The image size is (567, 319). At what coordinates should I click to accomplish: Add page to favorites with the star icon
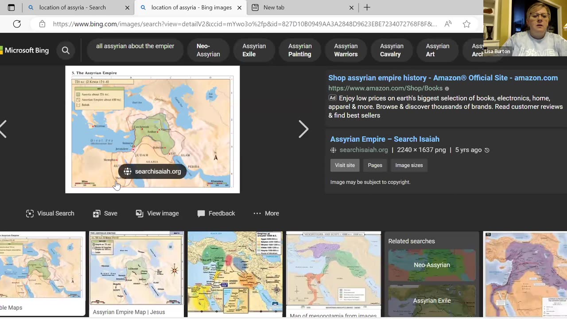click(466, 24)
